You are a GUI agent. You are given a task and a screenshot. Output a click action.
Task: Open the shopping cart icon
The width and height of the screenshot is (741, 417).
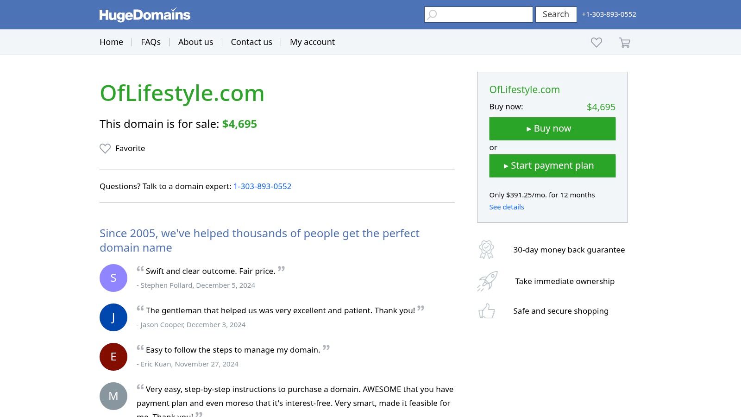coord(624,43)
